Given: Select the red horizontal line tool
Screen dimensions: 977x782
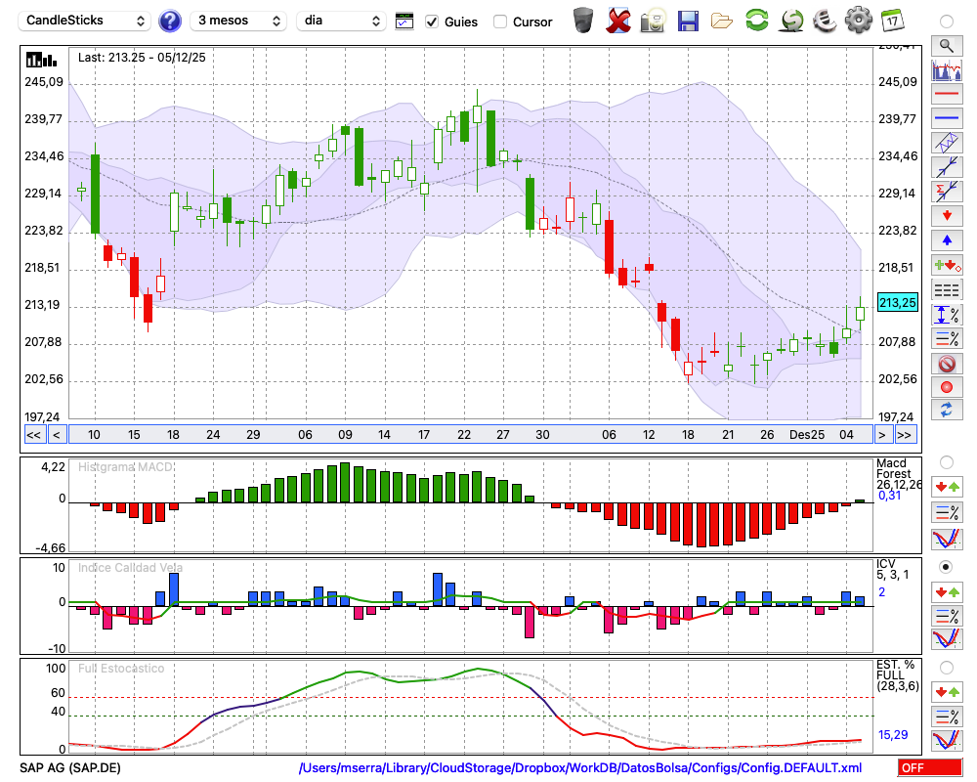Looking at the screenshot, I should click(946, 95).
